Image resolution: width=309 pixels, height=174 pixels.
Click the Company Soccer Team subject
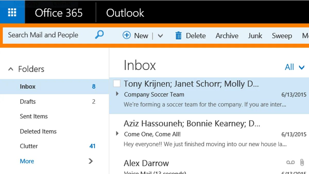[x=154, y=94]
